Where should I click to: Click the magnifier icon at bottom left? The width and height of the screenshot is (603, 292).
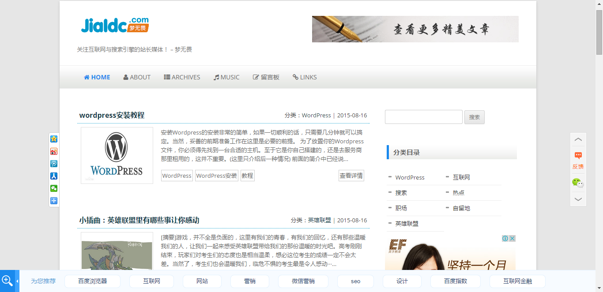tap(7, 281)
